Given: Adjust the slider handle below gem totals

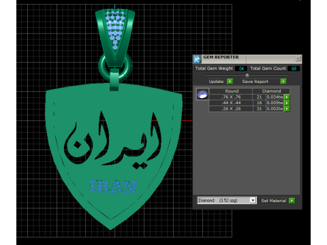Looking at the screenshot, I should click(247, 75).
